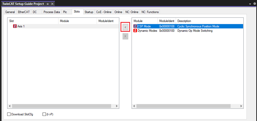Toggle the (I->P) checkbox
Viewport: 257px width, 121px height.
pyautogui.click(x=44, y=114)
